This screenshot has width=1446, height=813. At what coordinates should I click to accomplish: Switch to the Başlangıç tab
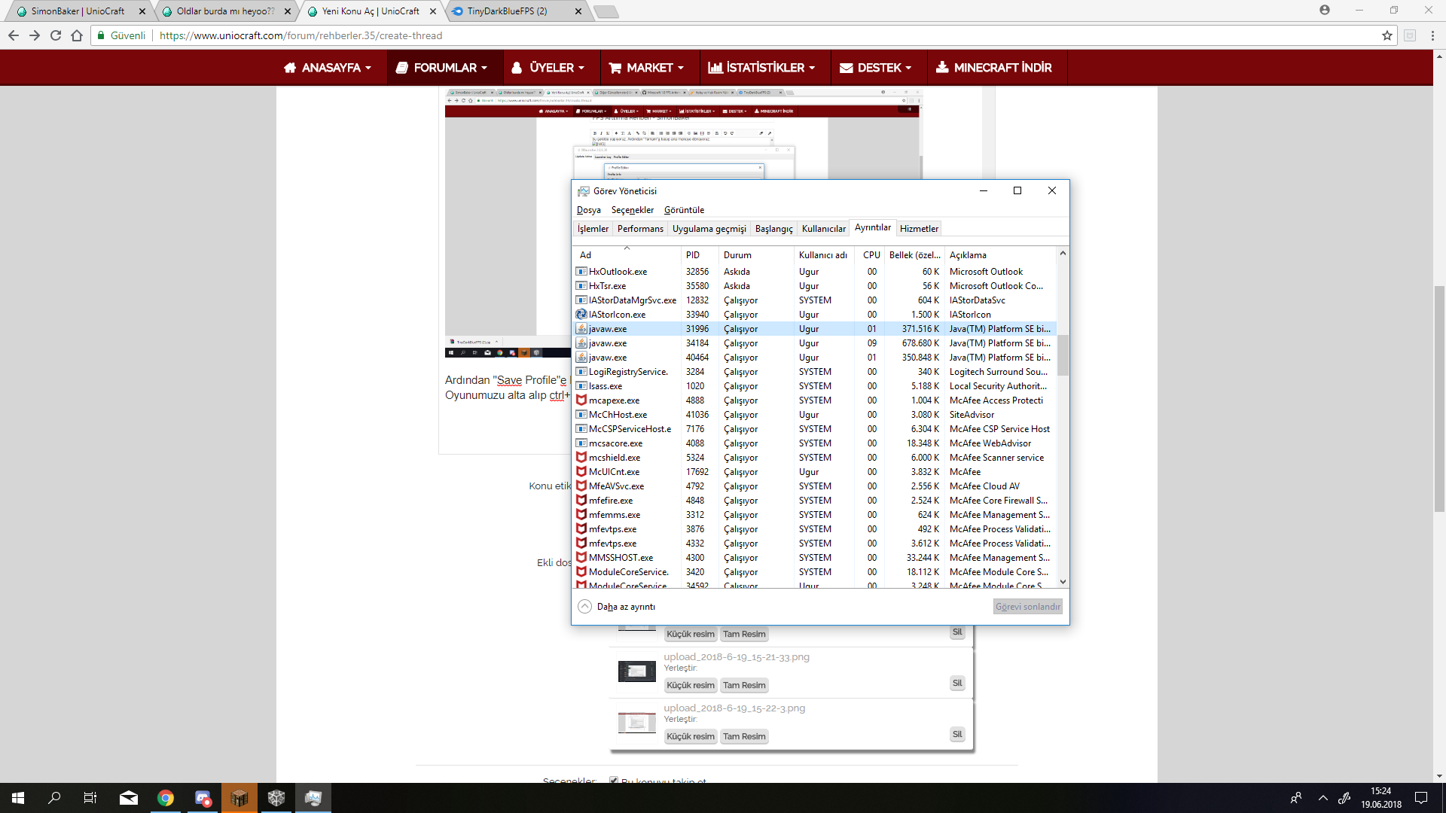tap(774, 229)
